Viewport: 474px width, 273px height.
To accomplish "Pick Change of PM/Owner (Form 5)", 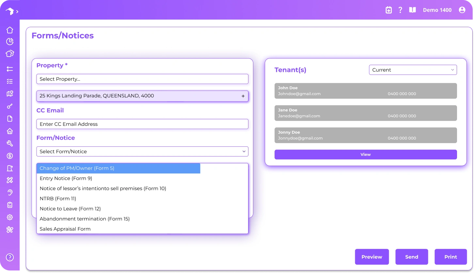I will [x=77, y=168].
